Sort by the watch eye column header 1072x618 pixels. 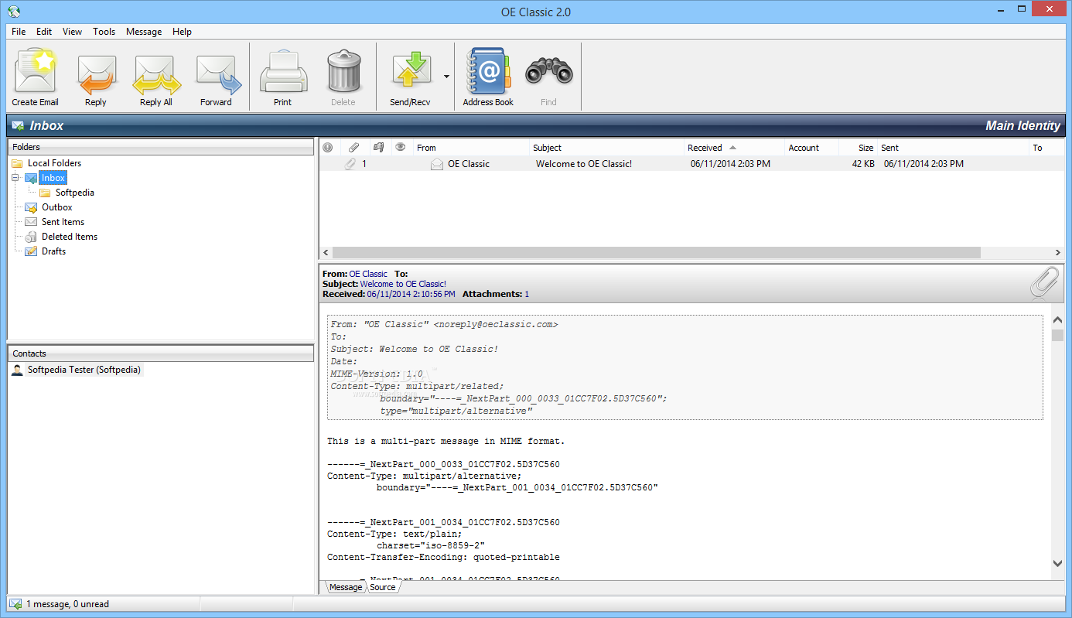click(x=400, y=147)
